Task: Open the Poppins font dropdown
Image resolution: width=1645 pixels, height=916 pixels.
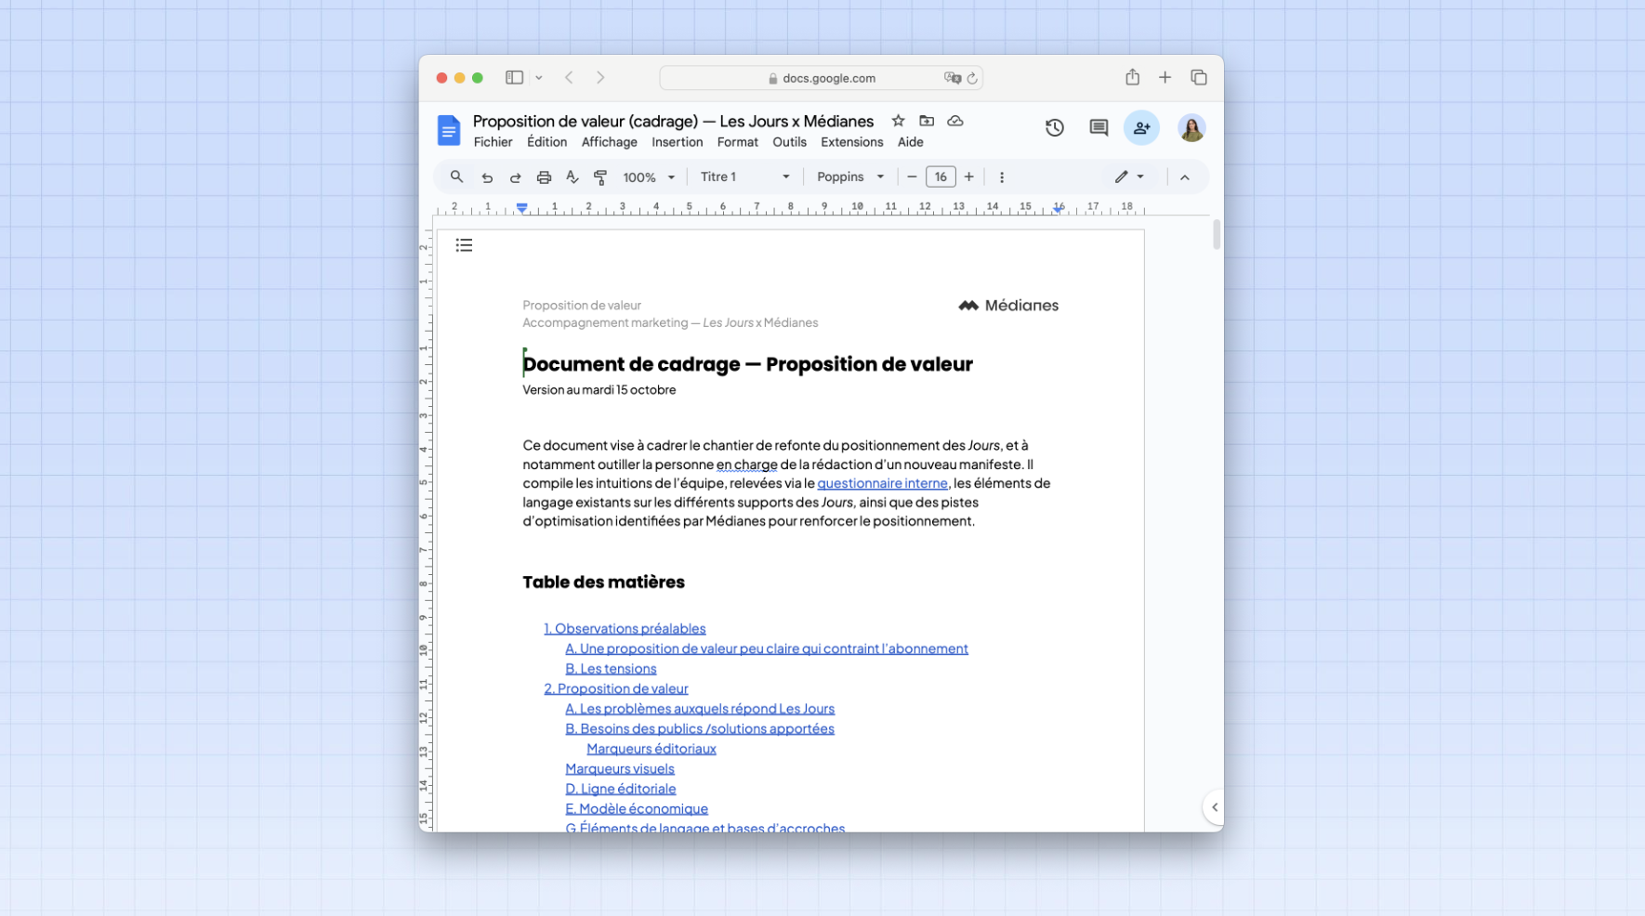Action: point(850,177)
